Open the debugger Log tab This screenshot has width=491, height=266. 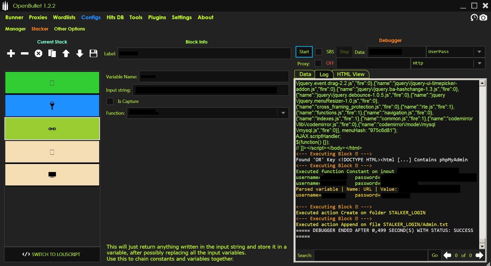(x=324, y=74)
